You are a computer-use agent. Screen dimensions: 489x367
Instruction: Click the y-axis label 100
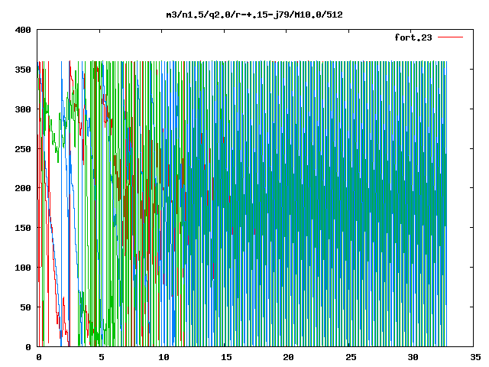tap(23, 268)
